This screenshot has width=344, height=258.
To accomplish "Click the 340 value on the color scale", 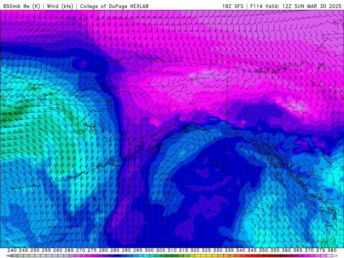I will (240, 250).
